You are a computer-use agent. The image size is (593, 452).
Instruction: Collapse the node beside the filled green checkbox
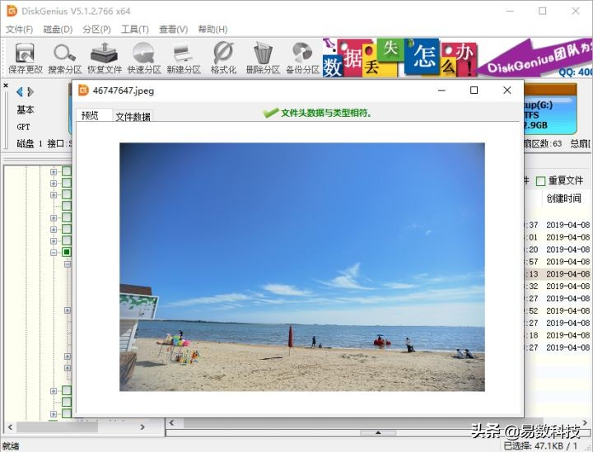pyautogui.click(x=54, y=253)
